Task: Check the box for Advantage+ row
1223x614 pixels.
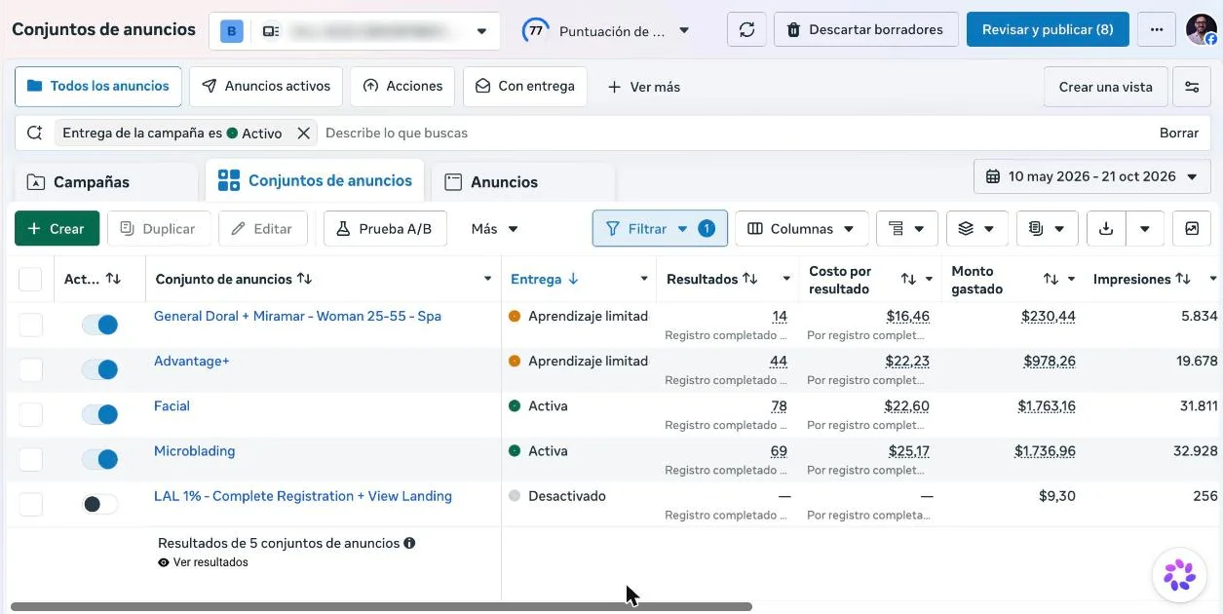Action: click(31, 369)
